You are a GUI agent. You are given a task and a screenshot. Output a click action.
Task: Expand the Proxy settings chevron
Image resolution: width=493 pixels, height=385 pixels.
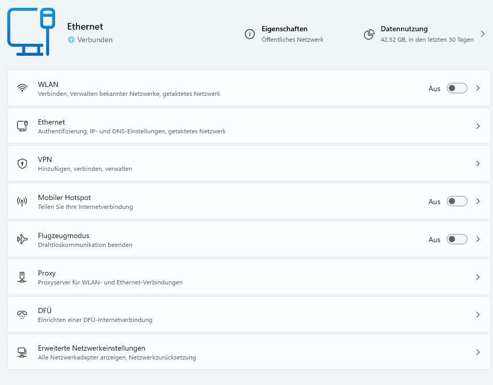pyautogui.click(x=478, y=277)
